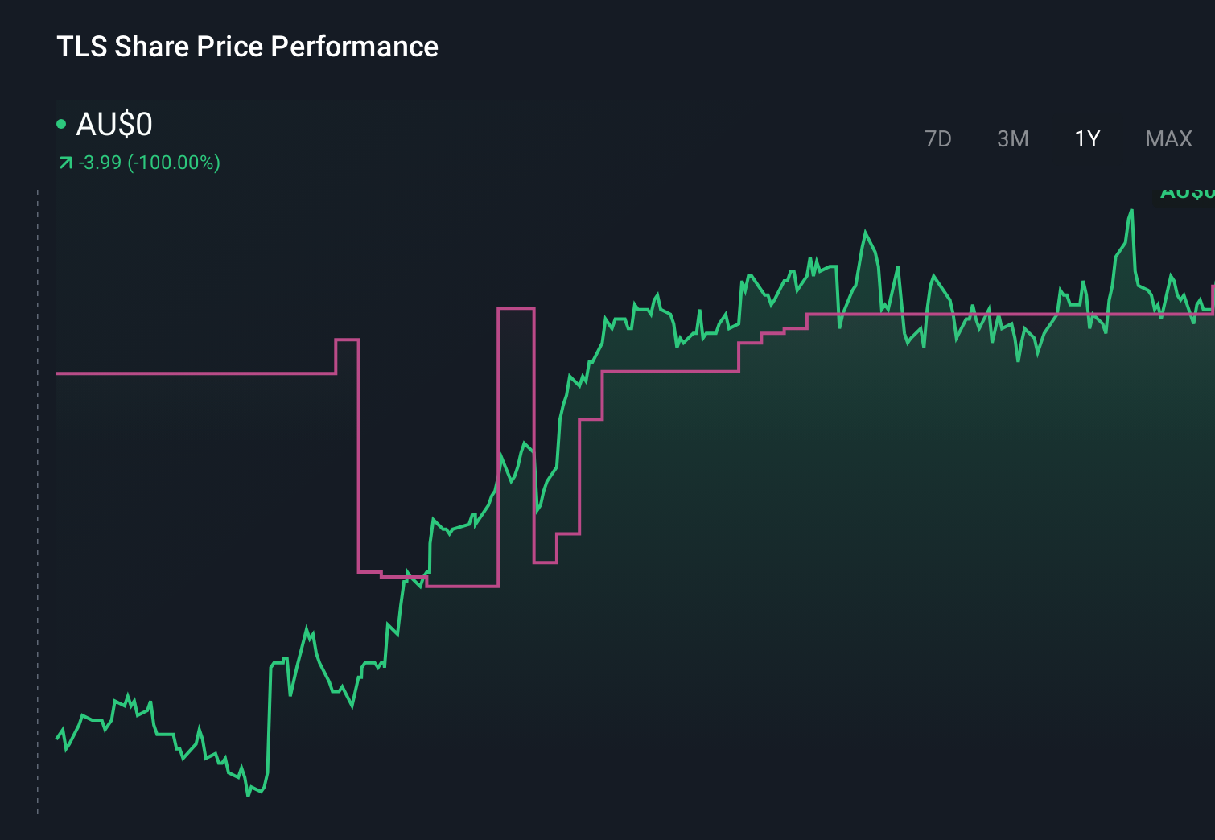Click the TLS Share Price Performance title
This screenshot has width=1215, height=840.
point(247,47)
